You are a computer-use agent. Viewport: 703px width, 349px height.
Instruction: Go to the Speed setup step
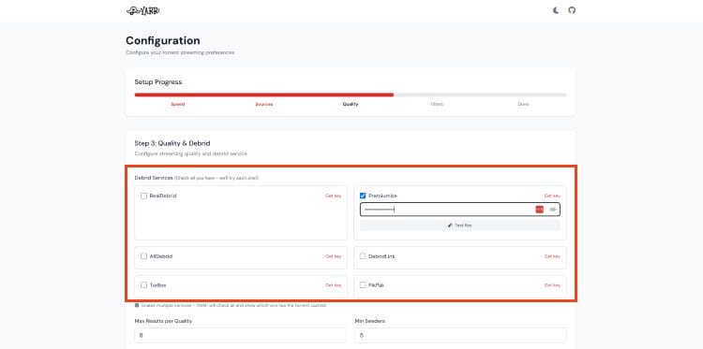click(x=177, y=104)
